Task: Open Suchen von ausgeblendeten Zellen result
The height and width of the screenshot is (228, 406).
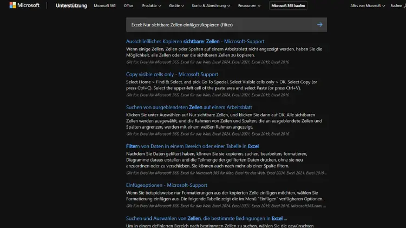Action: click(189, 107)
